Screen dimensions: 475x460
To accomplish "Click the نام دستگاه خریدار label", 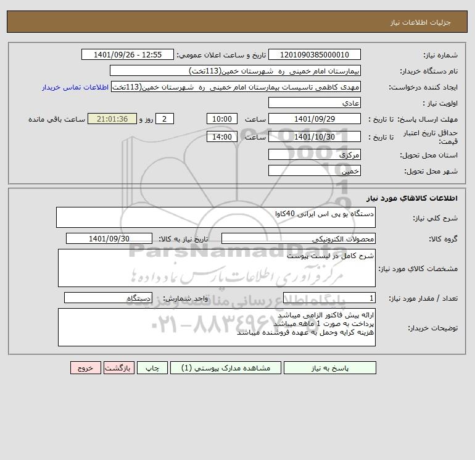I will pyautogui.click(x=429, y=71).
